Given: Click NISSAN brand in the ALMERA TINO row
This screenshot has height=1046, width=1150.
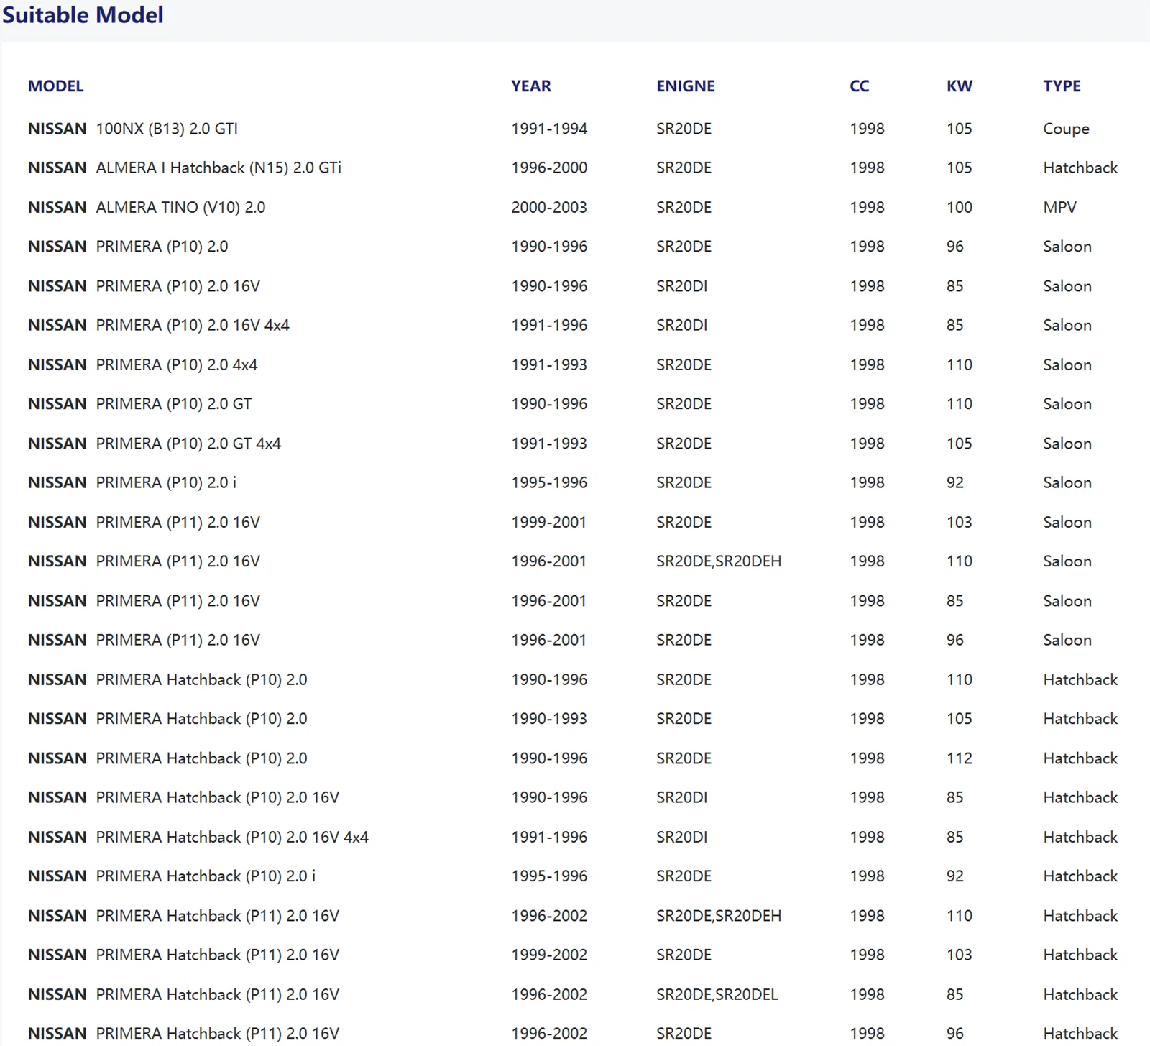Looking at the screenshot, I should tap(57, 208).
